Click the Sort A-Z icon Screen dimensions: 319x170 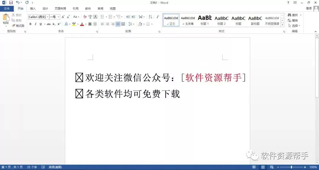pos(151,17)
